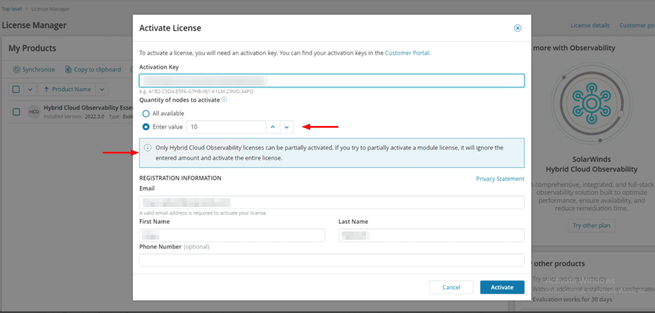Open License details in the top navigation
This screenshot has width=655, height=313.
(x=590, y=25)
